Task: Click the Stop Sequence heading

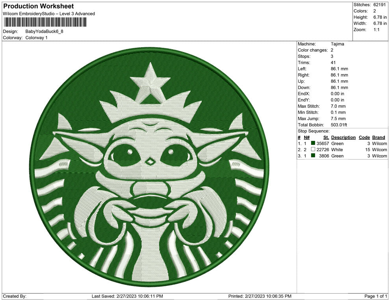Action: [314, 131]
